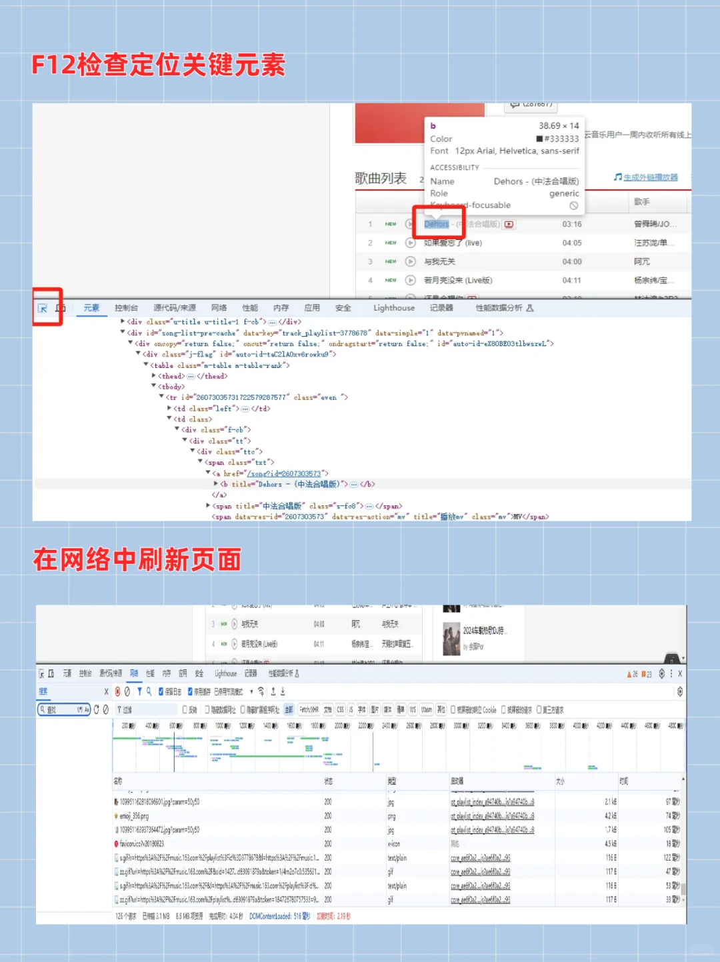
Task: Expand the td class left node
Action: [169, 408]
